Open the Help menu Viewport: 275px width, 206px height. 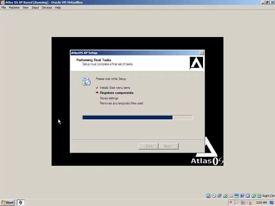(x=58, y=8)
